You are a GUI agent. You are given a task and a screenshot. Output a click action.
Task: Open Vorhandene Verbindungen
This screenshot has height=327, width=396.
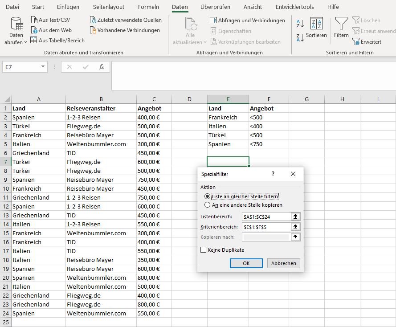[x=93, y=30]
